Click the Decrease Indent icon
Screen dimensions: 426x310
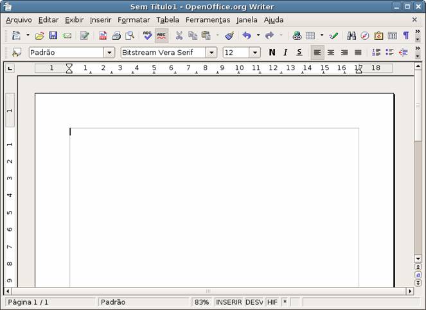(403, 52)
